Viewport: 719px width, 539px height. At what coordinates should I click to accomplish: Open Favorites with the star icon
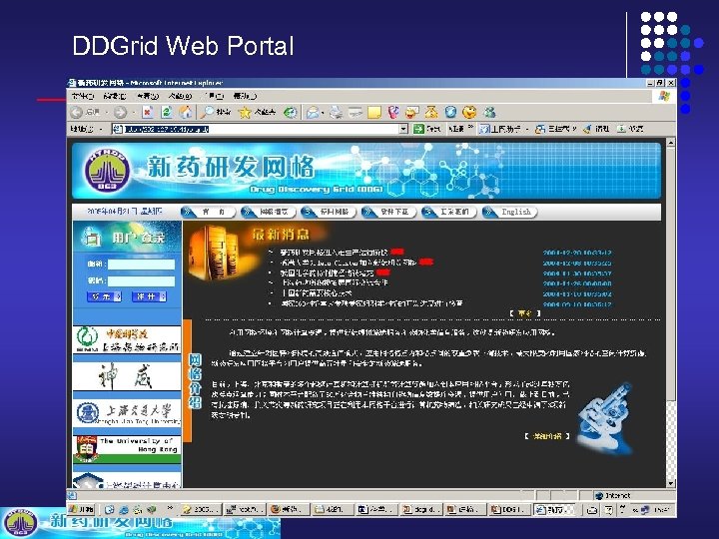[x=257, y=112]
